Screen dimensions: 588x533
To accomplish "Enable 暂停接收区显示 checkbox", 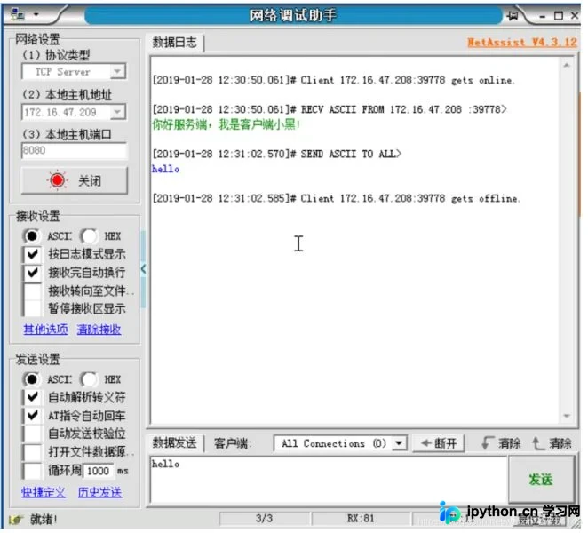I will [33, 309].
